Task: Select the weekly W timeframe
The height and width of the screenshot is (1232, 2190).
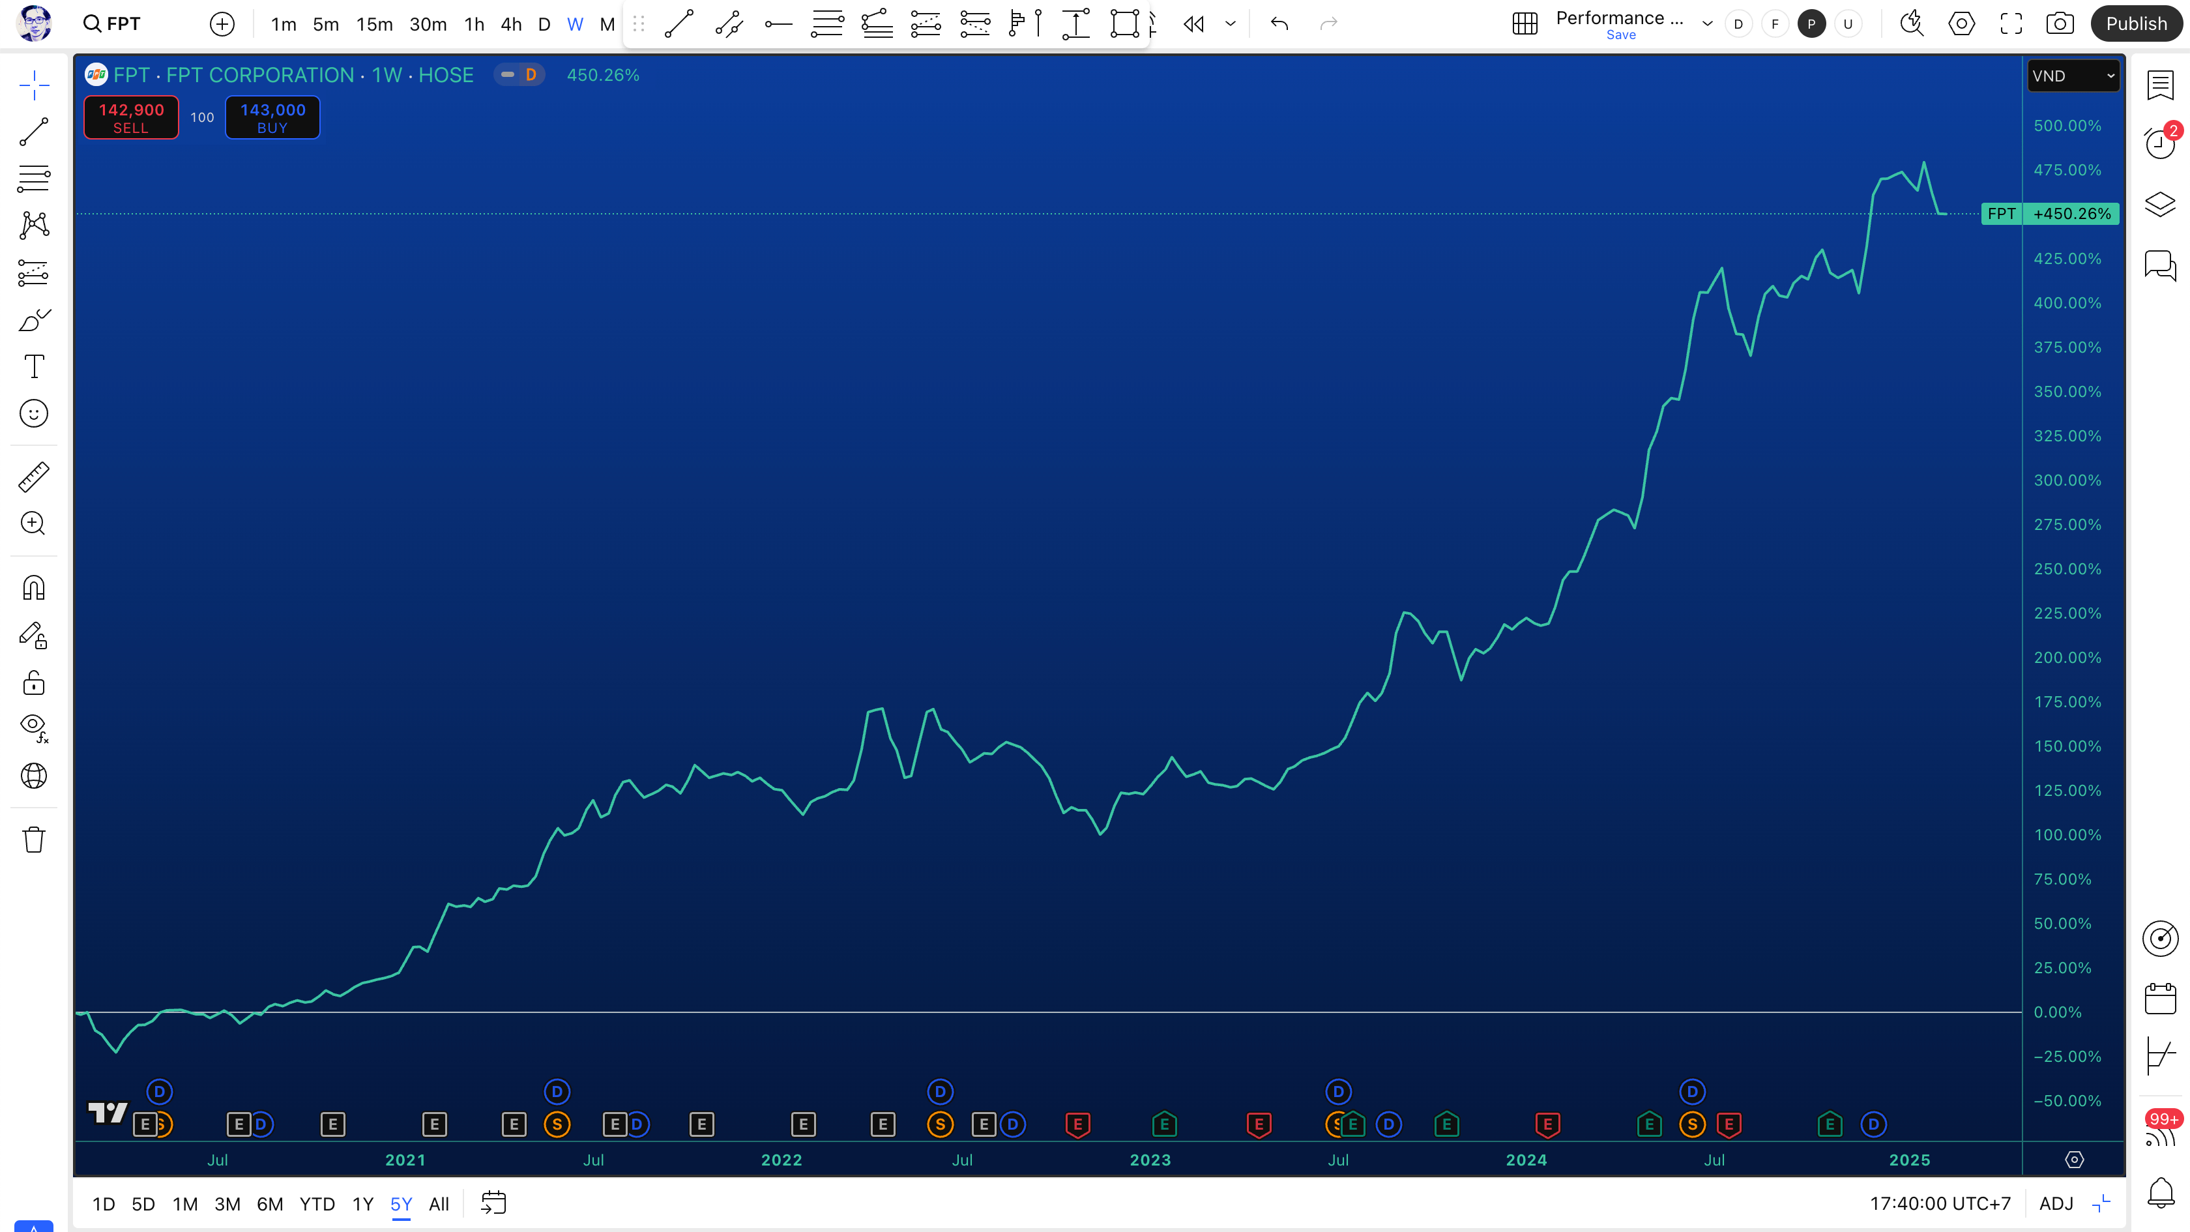Action: point(576,24)
